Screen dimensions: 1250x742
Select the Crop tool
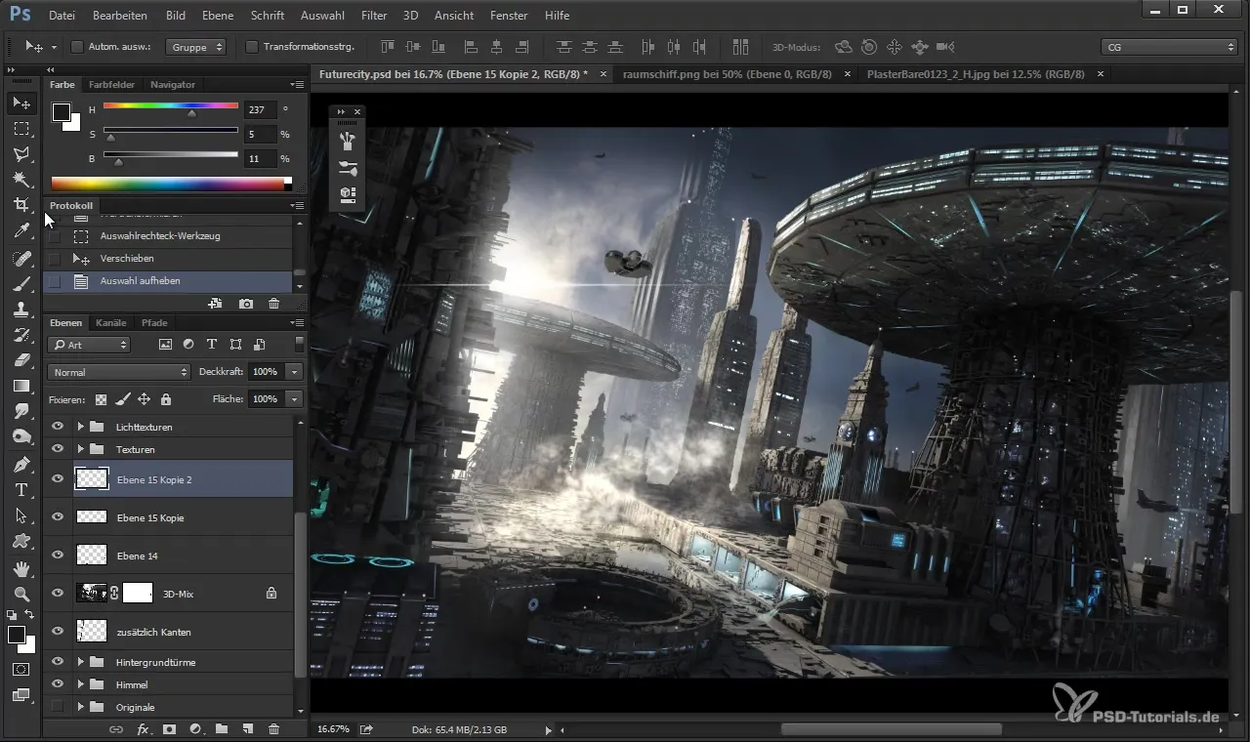pyautogui.click(x=21, y=205)
